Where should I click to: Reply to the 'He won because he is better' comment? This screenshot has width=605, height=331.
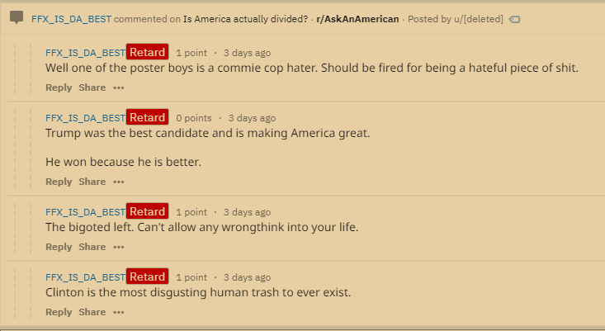pos(59,182)
